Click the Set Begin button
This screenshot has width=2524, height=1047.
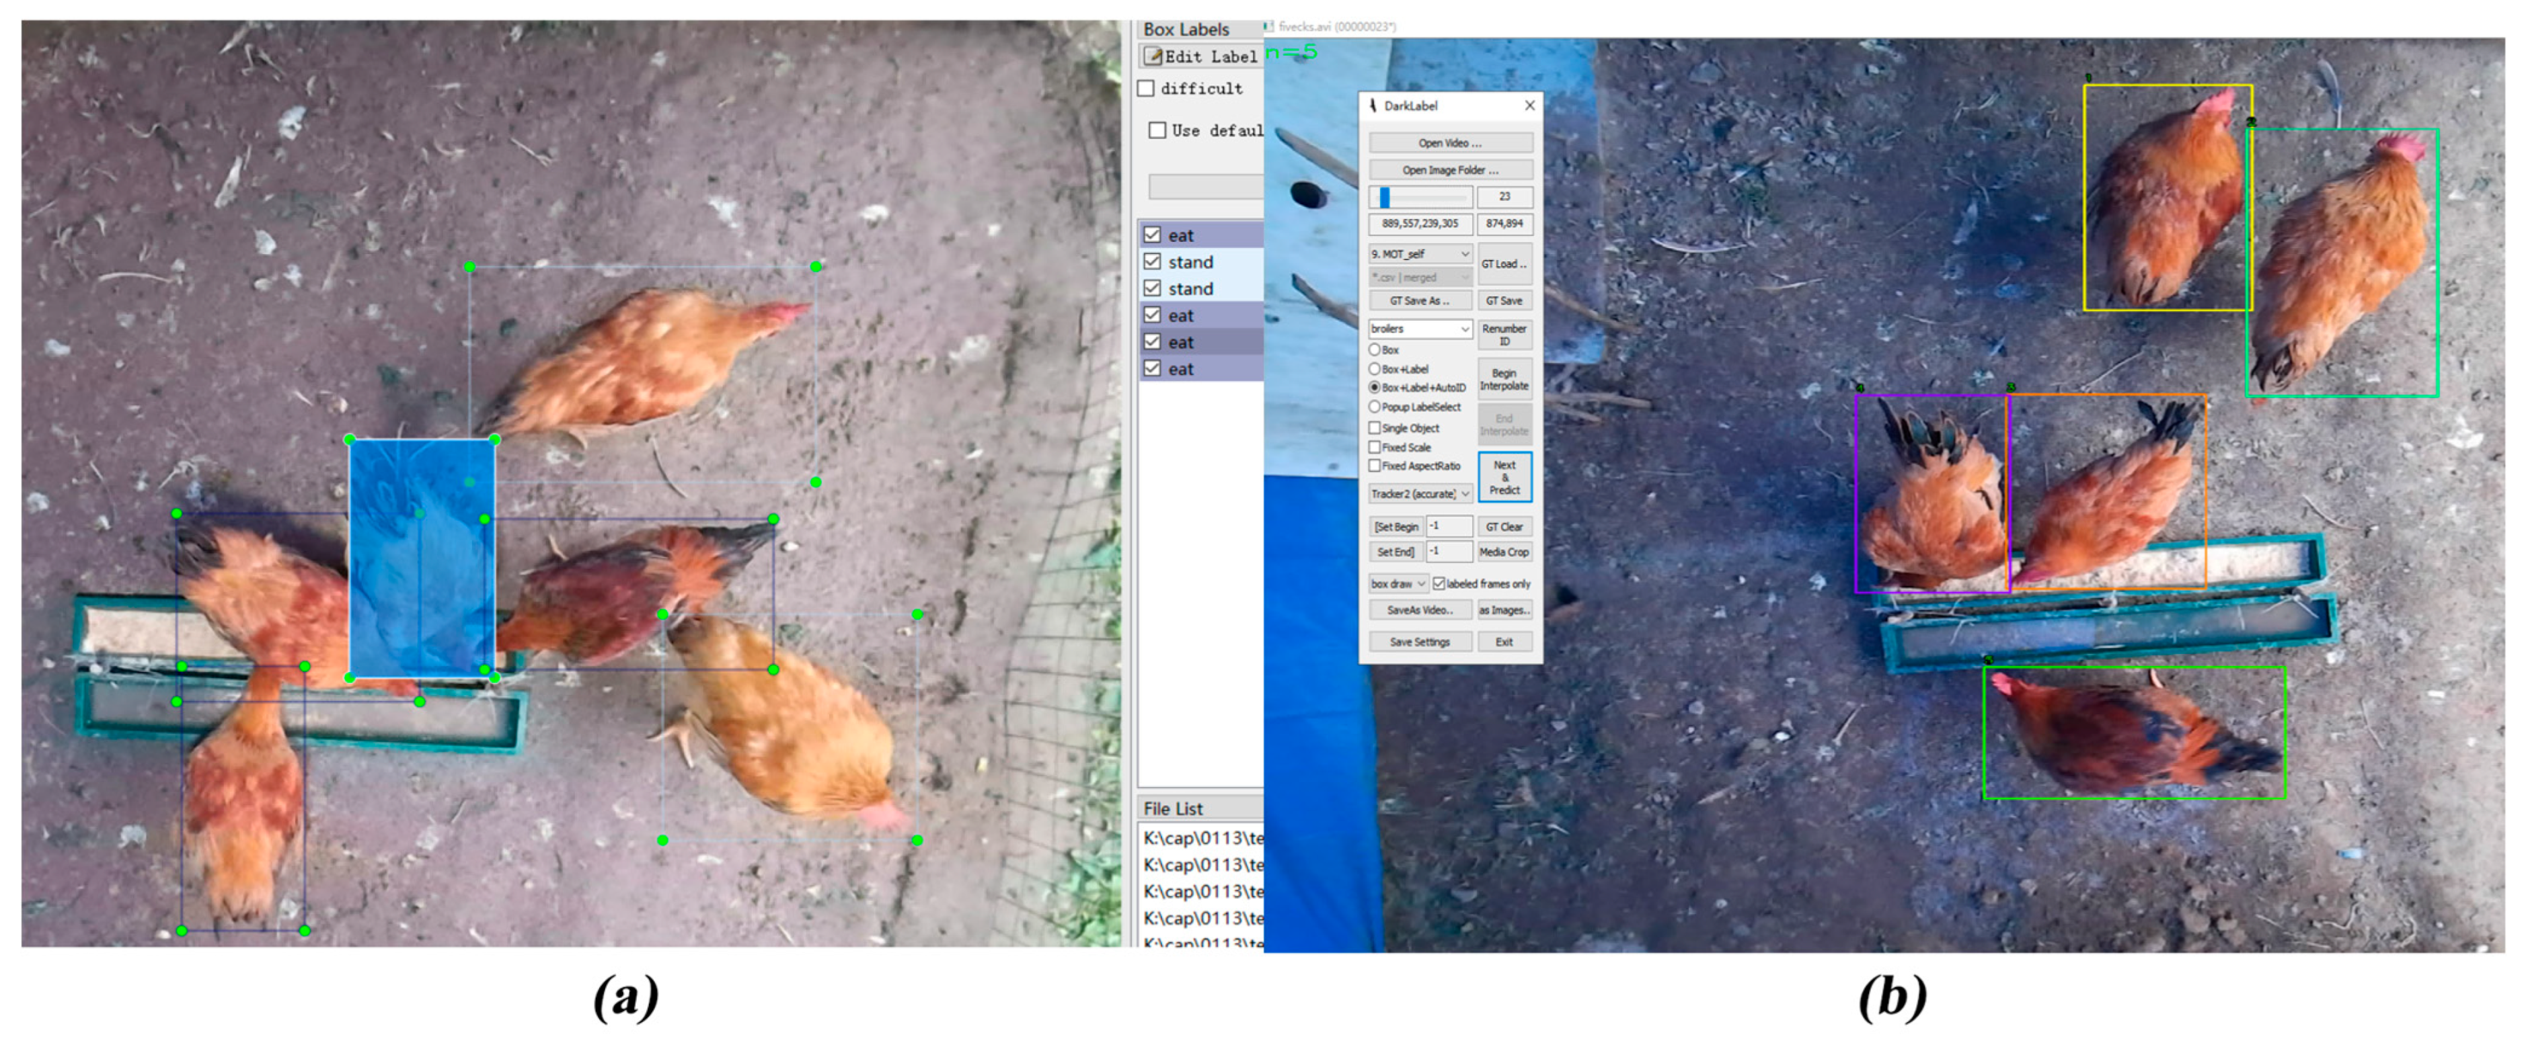pyautogui.click(x=1395, y=527)
